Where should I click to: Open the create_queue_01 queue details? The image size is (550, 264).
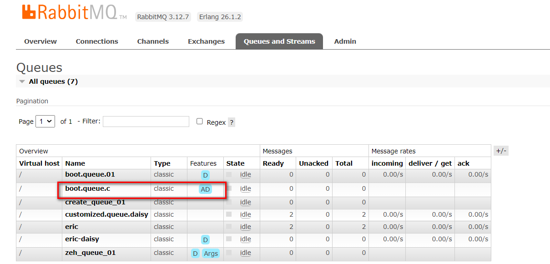tap(95, 202)
